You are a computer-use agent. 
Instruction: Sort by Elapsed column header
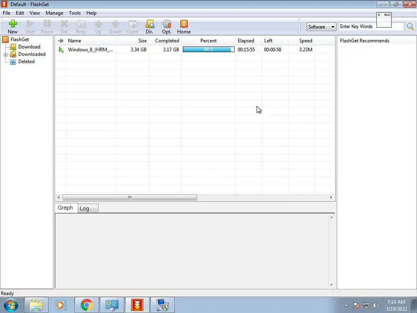tap(249, 41)
